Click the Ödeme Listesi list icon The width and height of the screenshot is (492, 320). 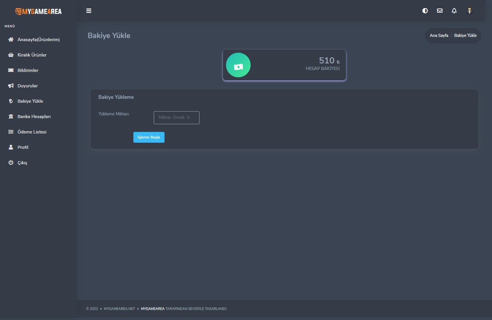[x=11, y=132]
